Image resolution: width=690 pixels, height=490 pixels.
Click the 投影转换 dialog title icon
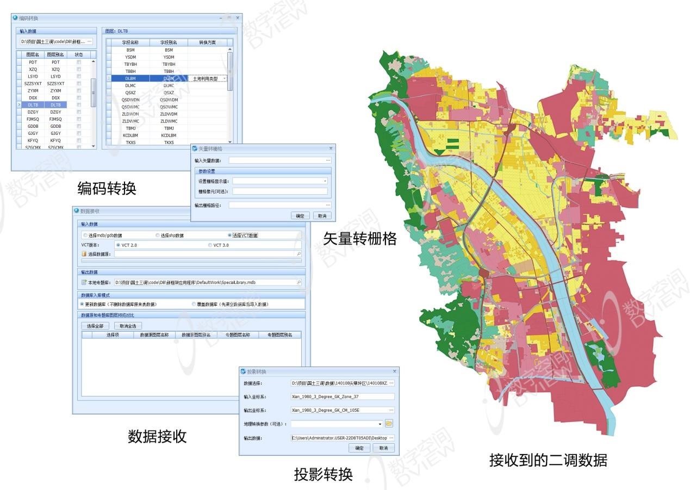click(x=243, y=371)
